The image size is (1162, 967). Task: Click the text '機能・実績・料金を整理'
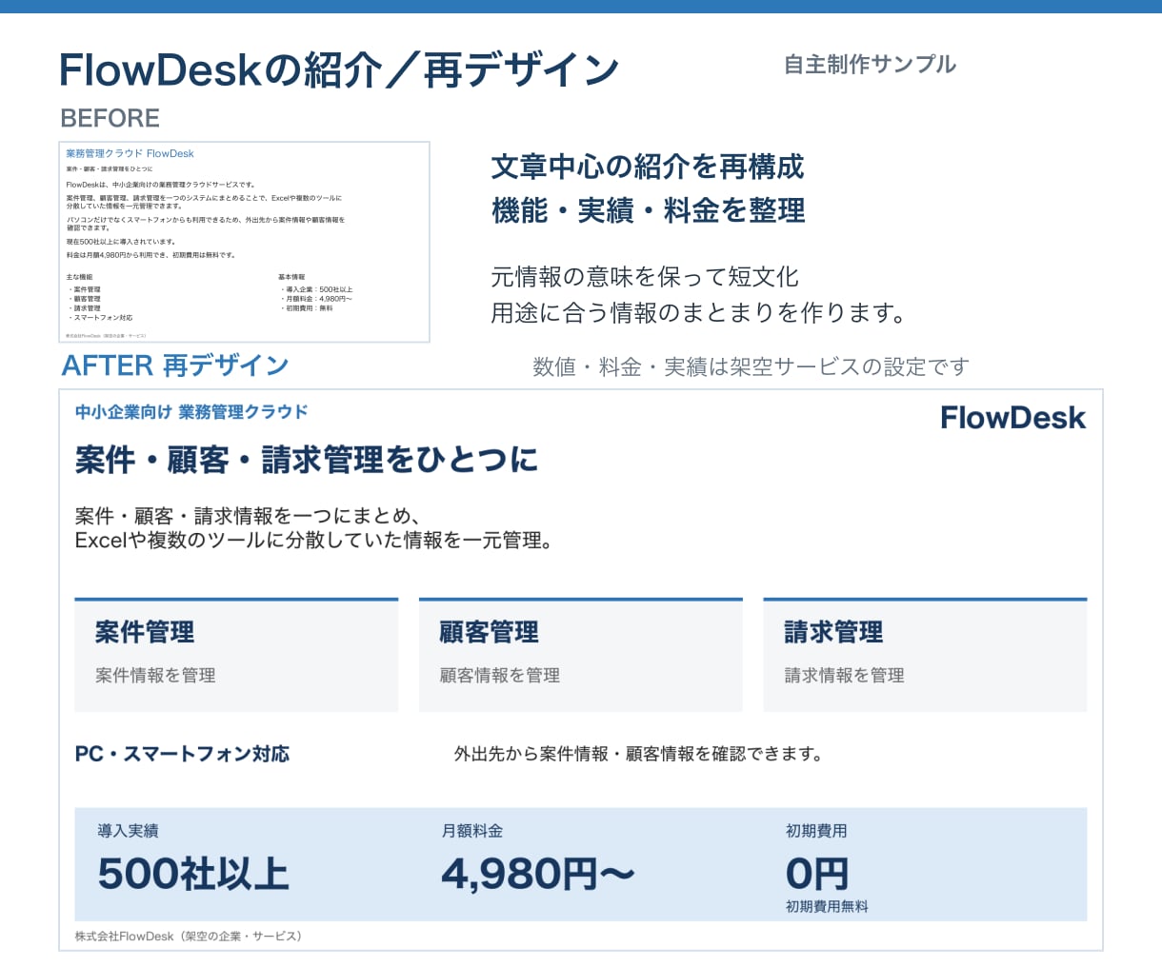point(648,210)
